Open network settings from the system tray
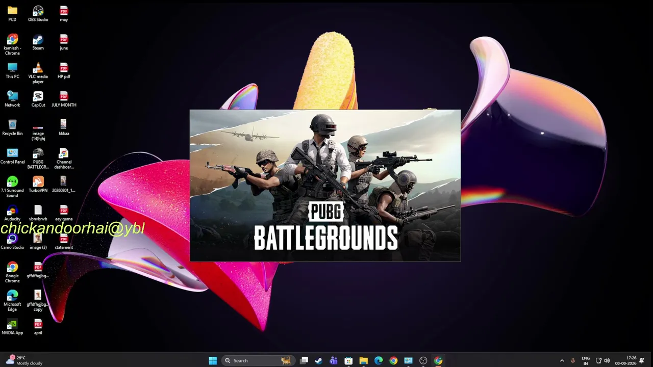Screen dimensions: 653x367 coord(598,361)
